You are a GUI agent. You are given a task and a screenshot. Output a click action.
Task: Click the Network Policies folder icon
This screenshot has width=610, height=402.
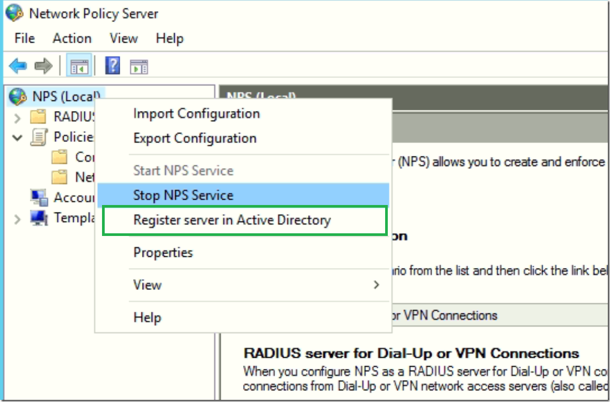[x=59, y=177]
